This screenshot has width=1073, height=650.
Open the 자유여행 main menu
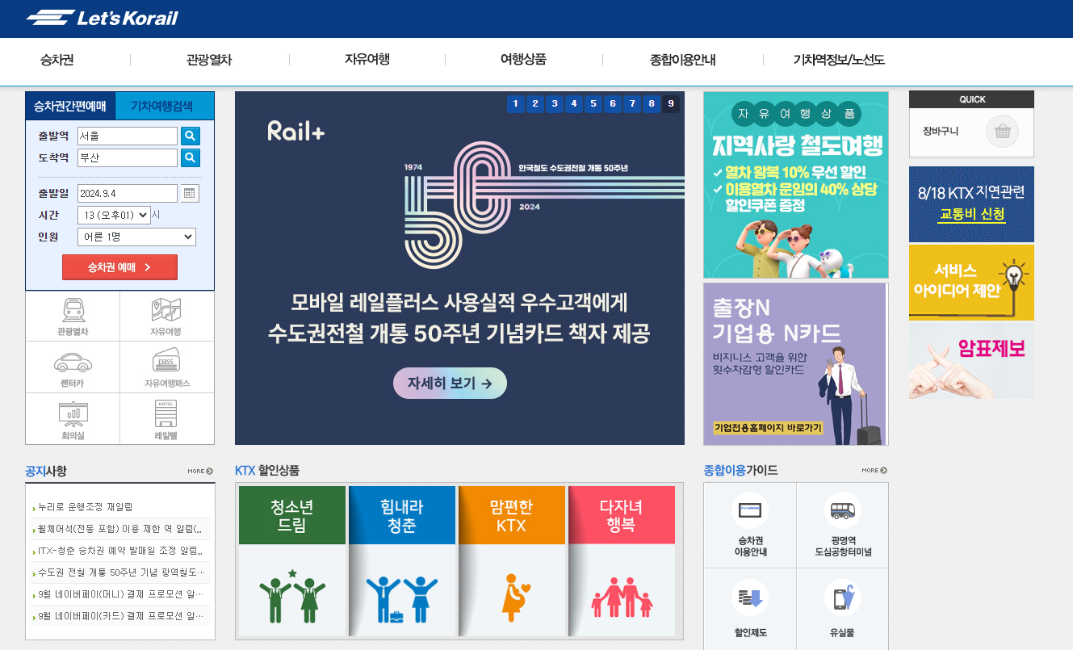tap(367, 59)
